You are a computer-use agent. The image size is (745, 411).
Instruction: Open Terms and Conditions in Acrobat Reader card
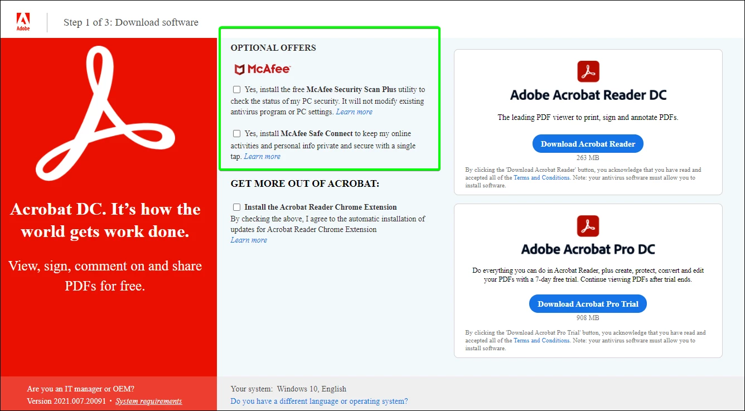541,177
